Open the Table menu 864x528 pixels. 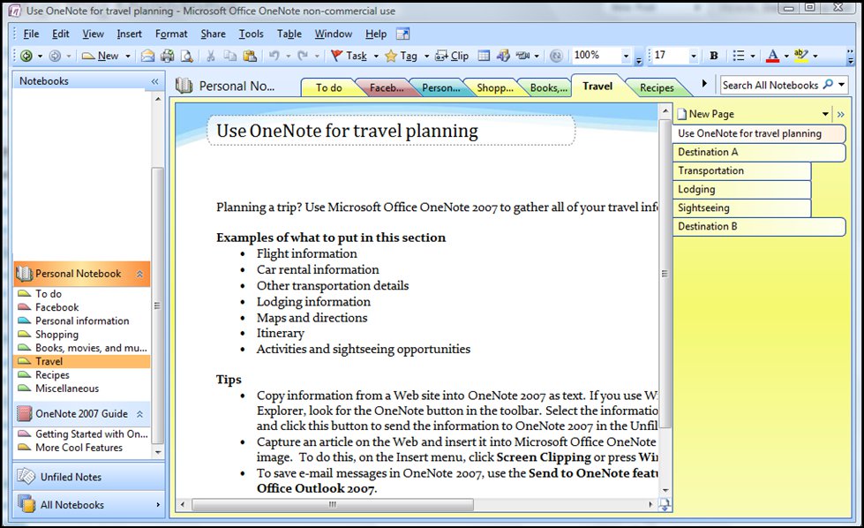coord(289,34)
